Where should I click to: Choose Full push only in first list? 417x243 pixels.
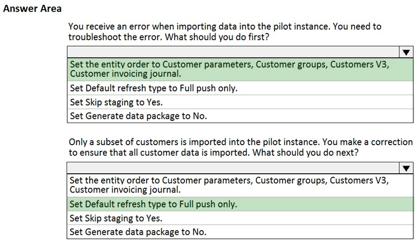[x=240, y=88]
